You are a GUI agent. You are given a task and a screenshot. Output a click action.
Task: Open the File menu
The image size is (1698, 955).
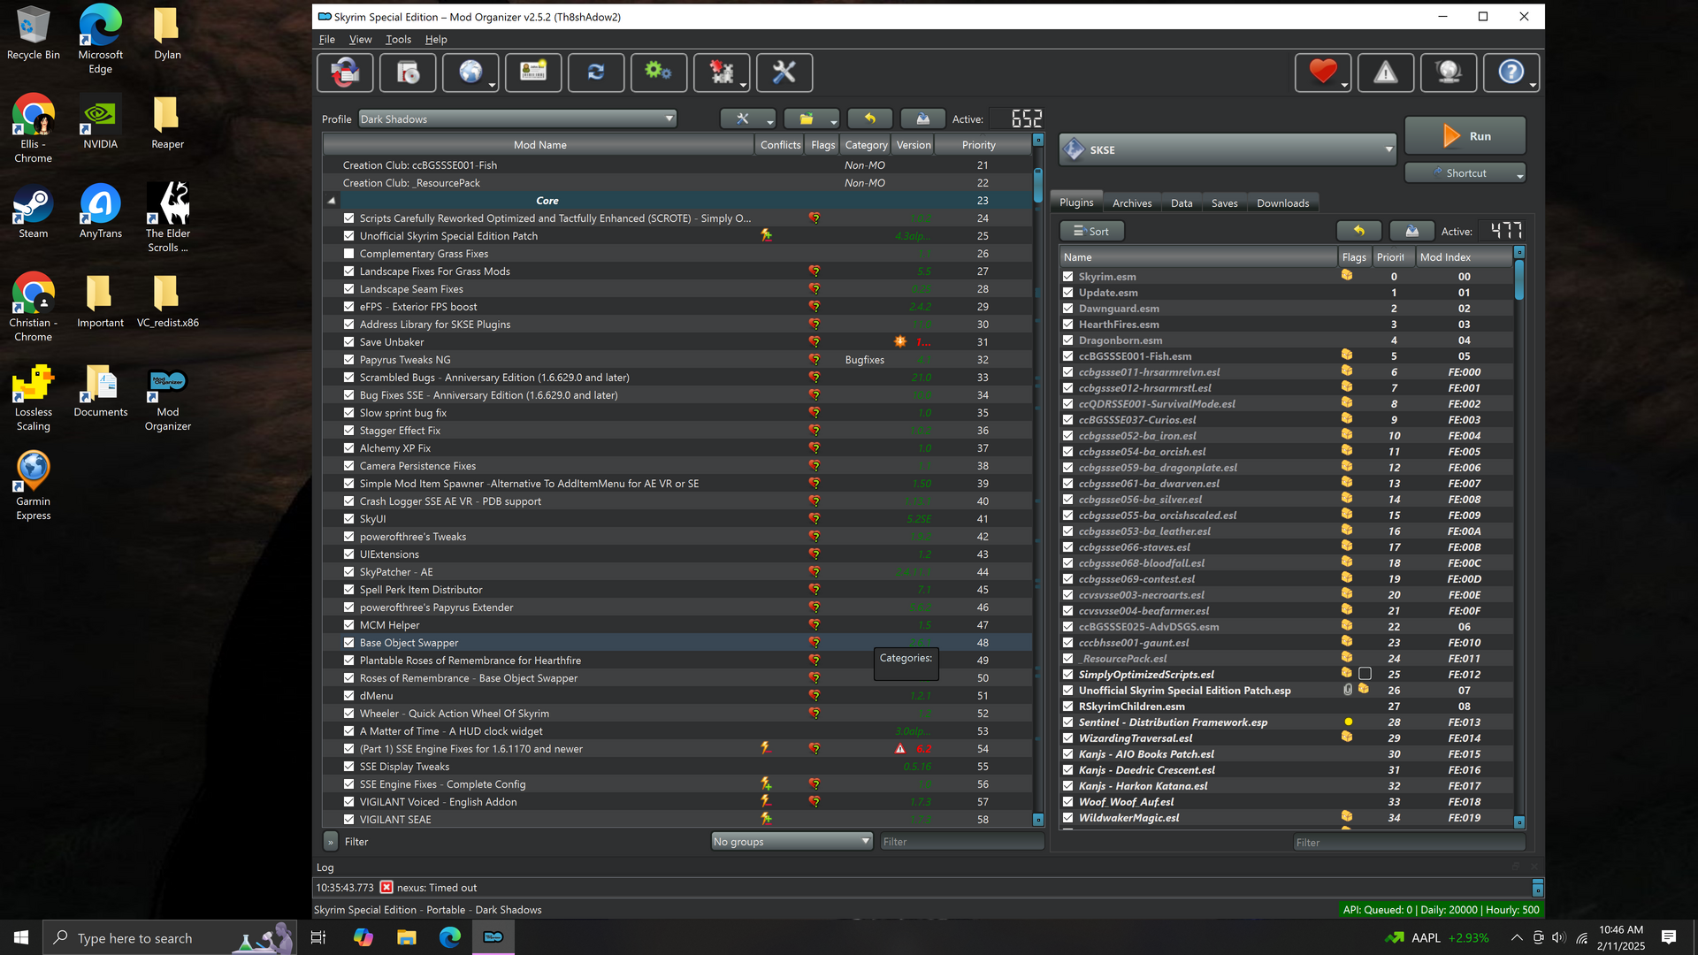(x=326, y=40)
